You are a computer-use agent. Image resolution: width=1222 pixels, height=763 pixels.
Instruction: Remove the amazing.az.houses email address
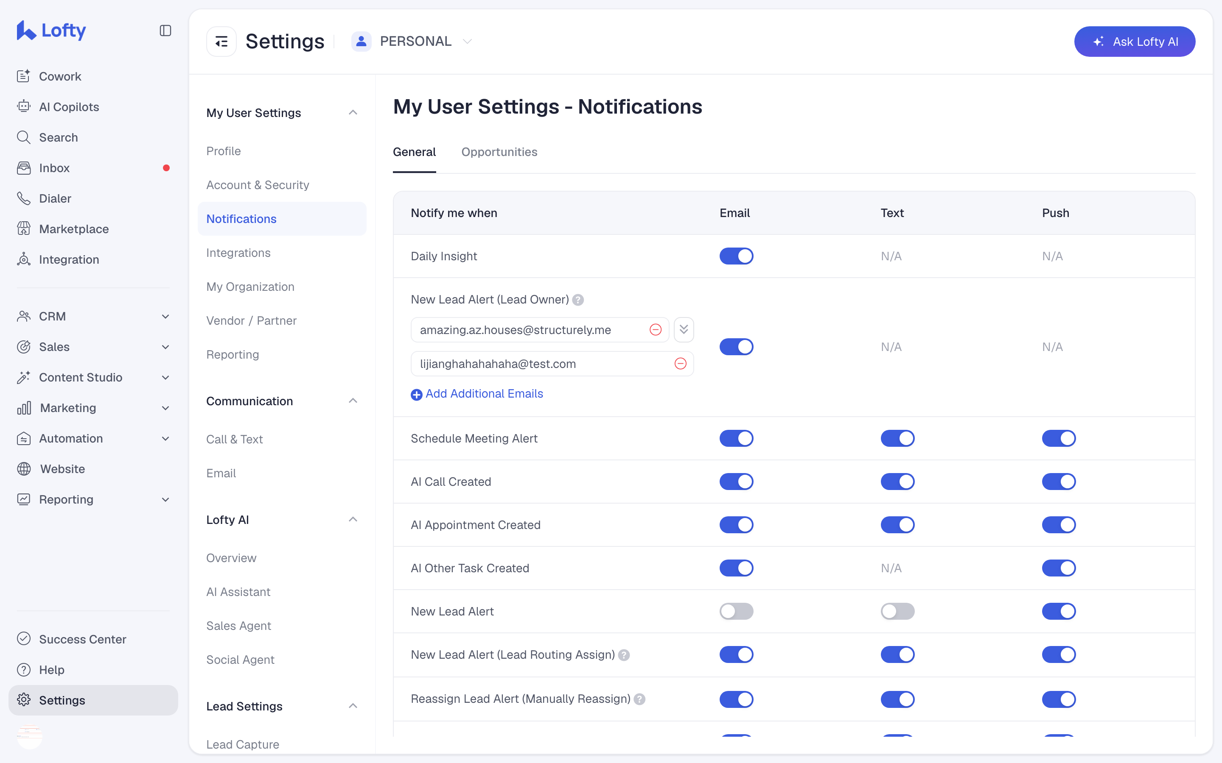pos(656,329)
